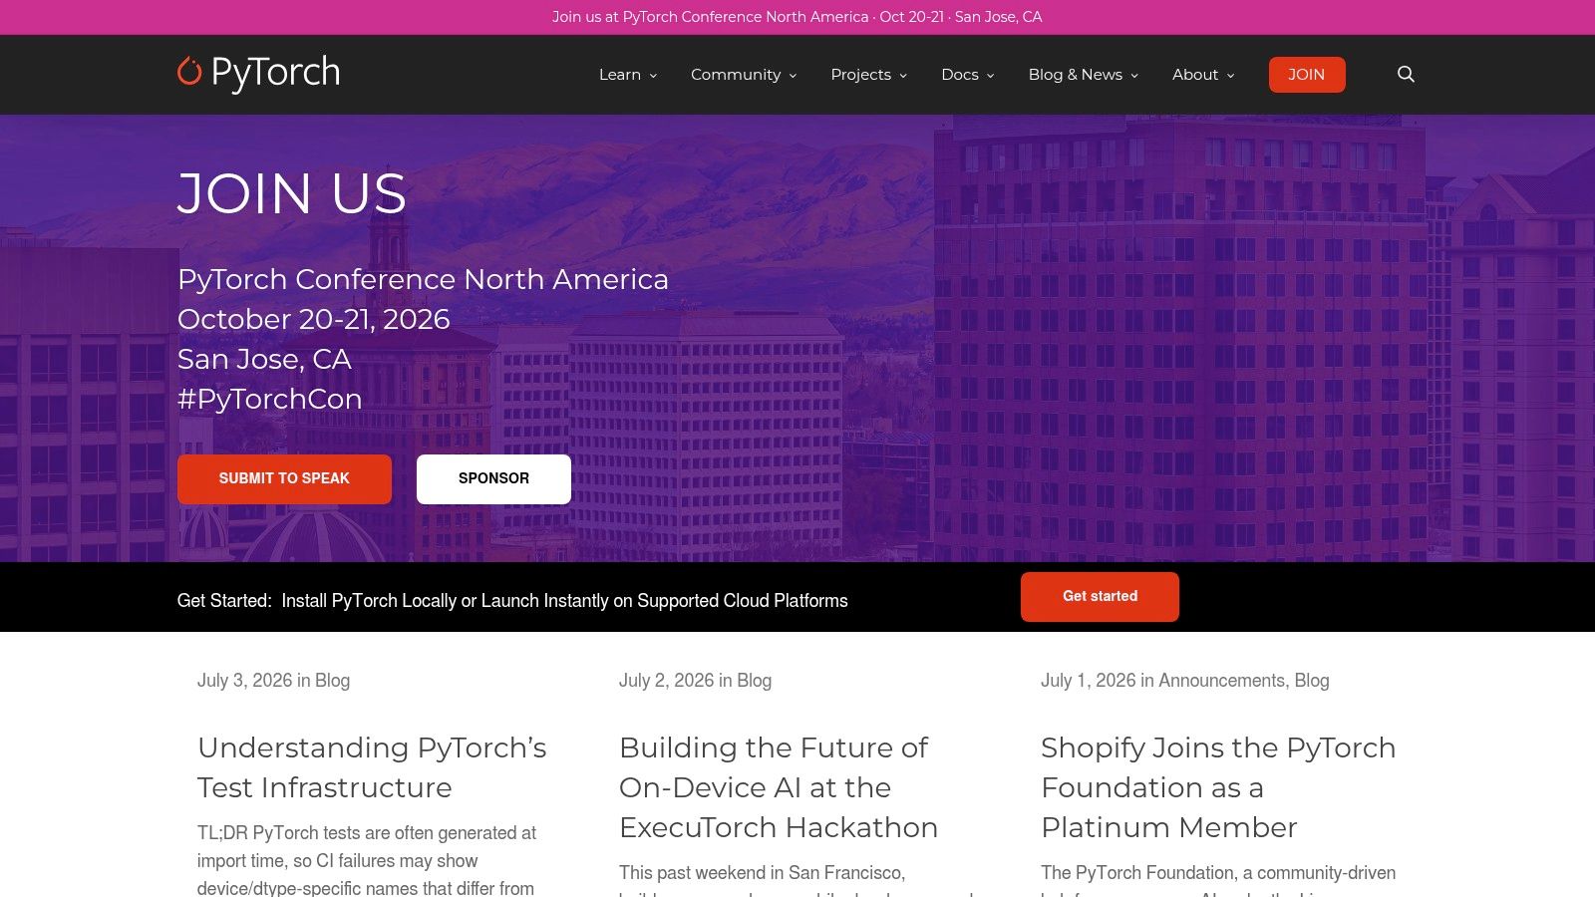Open the search magnifier icon
This screenshot has width=1595, height=897.
pos(1406,74)
